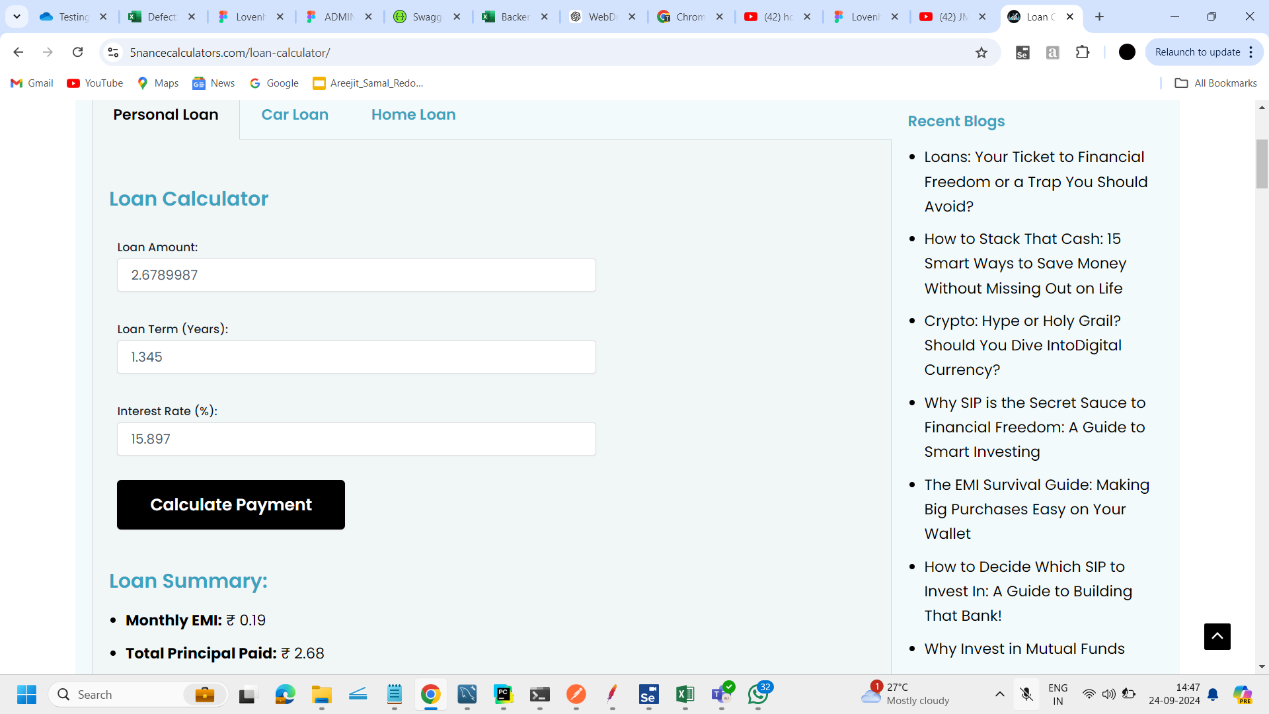The image size is (1269, 714).
Task: Click the Relaunch to update button
Action: click(1197, 52)
